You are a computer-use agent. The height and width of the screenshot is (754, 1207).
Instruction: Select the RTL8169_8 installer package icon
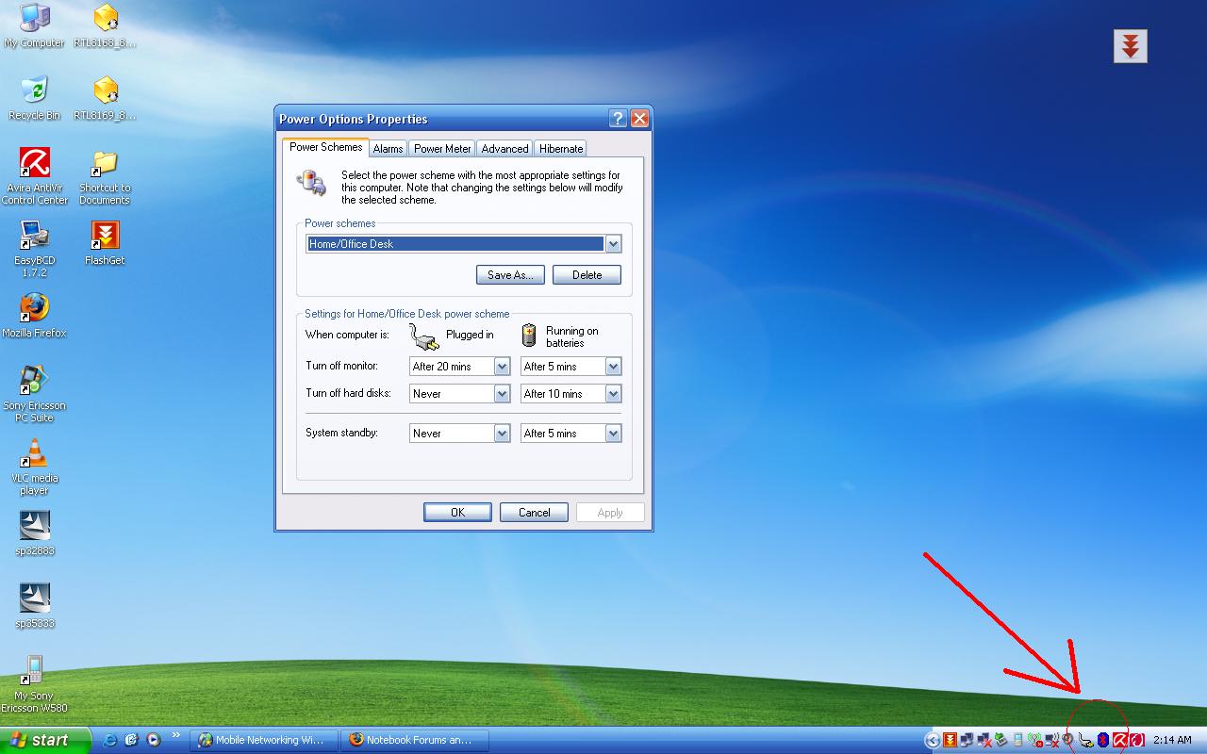click(x=105, y=98)
